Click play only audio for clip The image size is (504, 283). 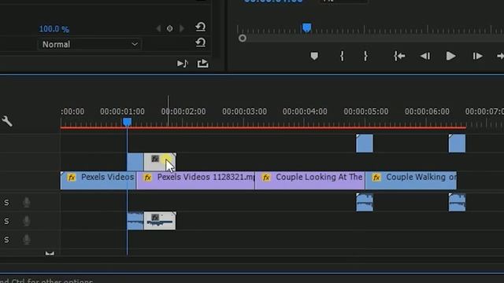(182, 64)
